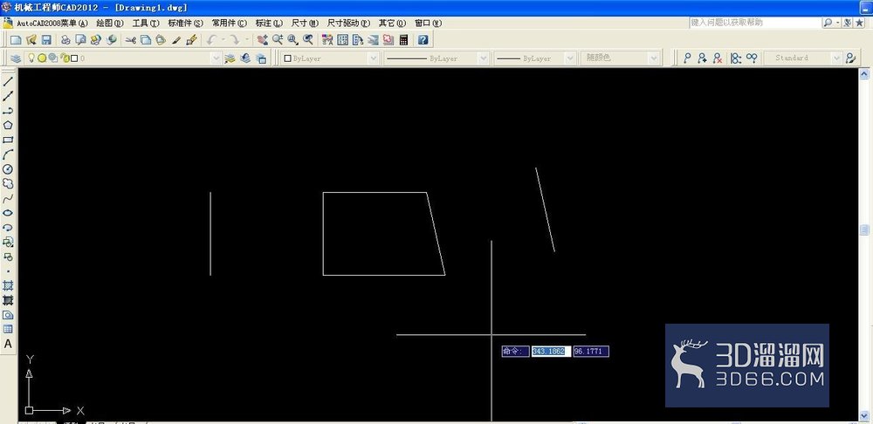Select the Make Block tool
Viewport: 873px width, 424px height.
[8, 256]
